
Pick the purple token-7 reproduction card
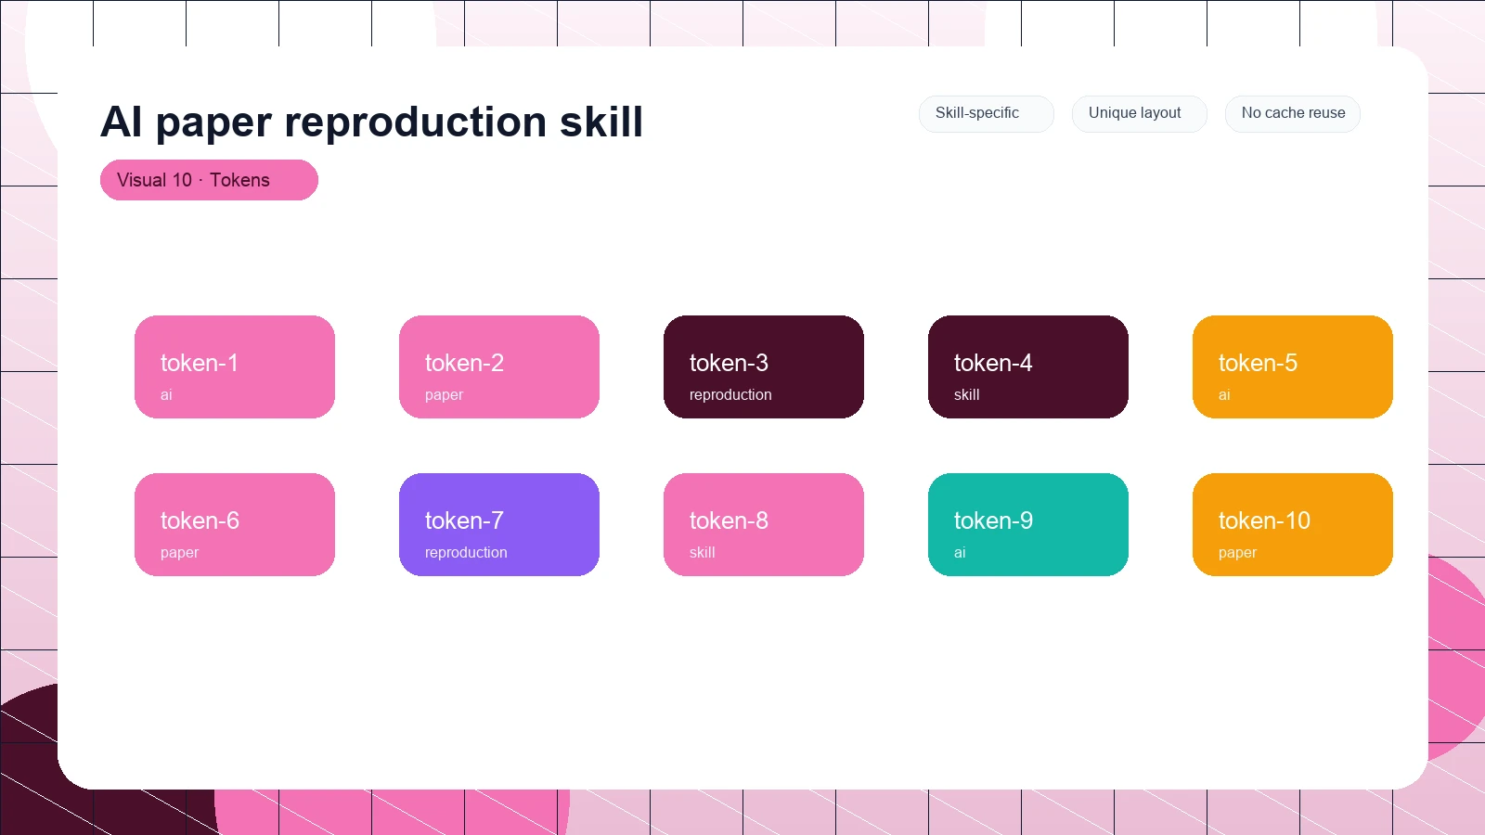[499, 524]
